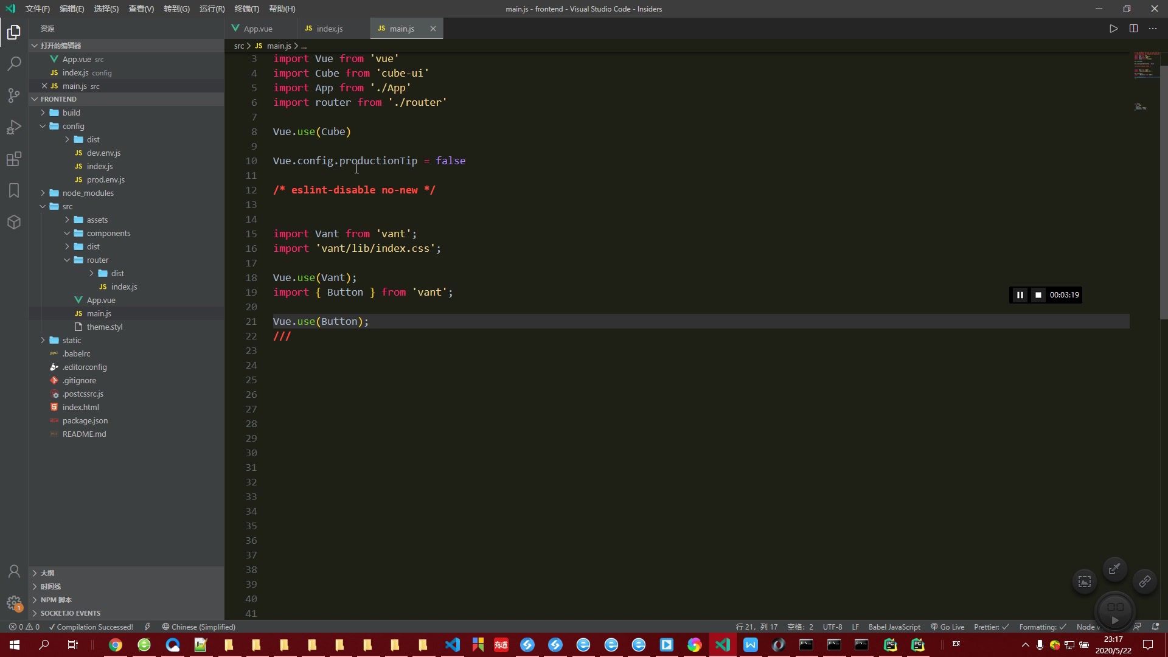Open the Bookmarks view in activity bar
The image size is (1168, 657).
click(14, 190)
